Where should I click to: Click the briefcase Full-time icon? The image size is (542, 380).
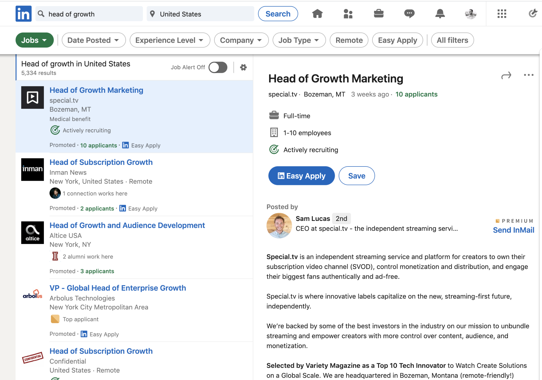274,115
